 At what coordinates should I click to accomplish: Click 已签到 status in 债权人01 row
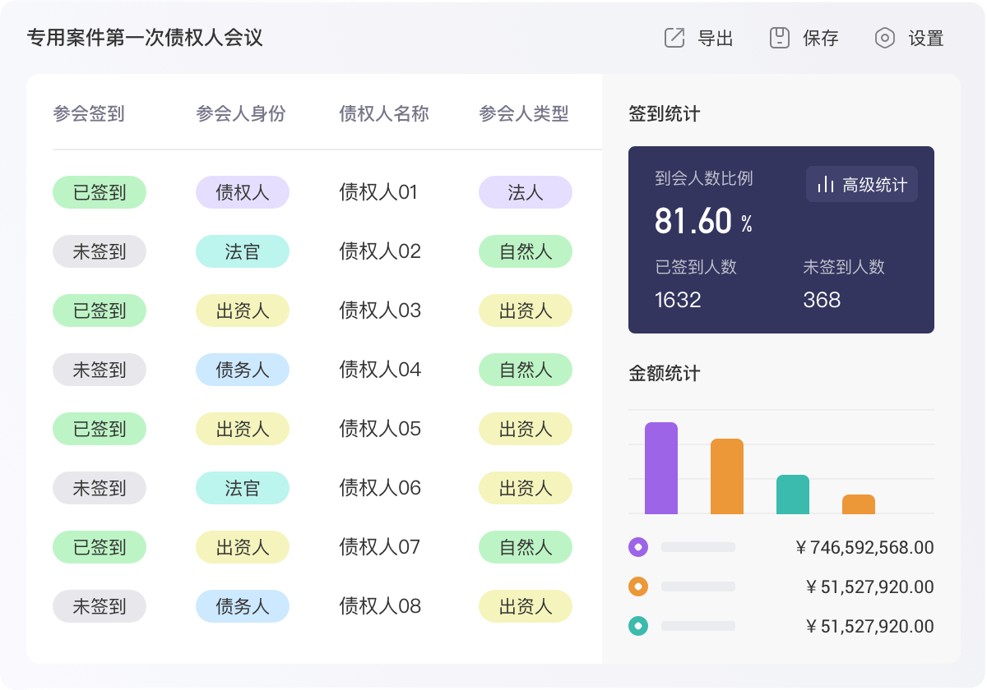100,192
